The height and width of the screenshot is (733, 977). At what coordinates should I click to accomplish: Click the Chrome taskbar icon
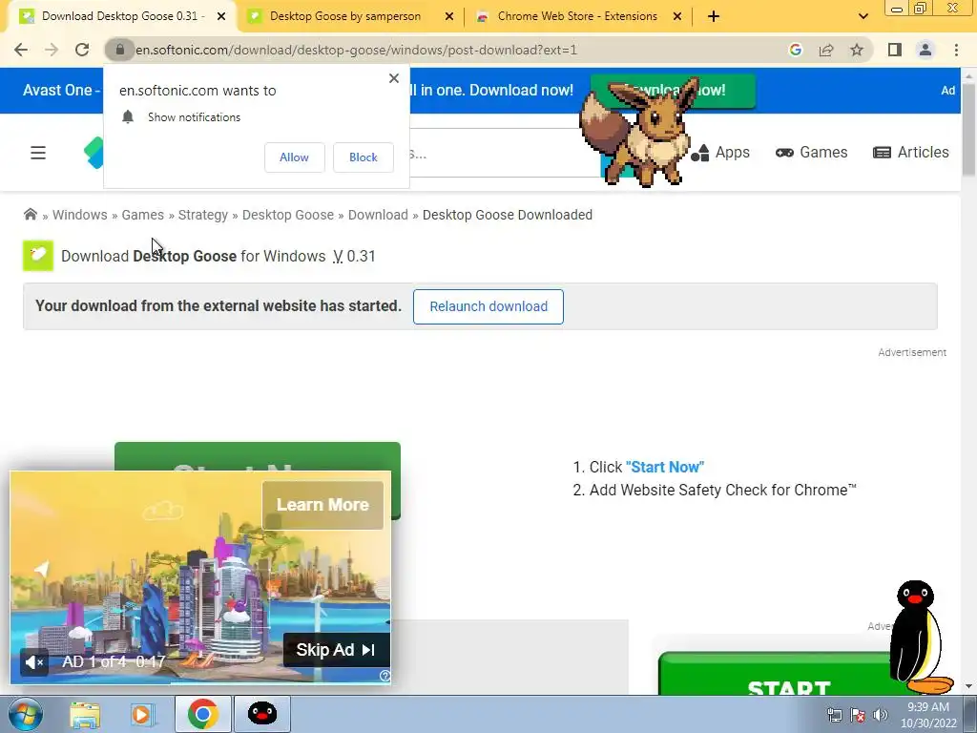(202, 714)
